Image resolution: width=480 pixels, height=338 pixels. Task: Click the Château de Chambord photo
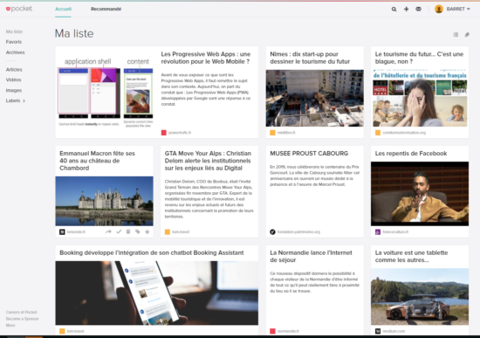pyautogui.click(x=104, y=201)
